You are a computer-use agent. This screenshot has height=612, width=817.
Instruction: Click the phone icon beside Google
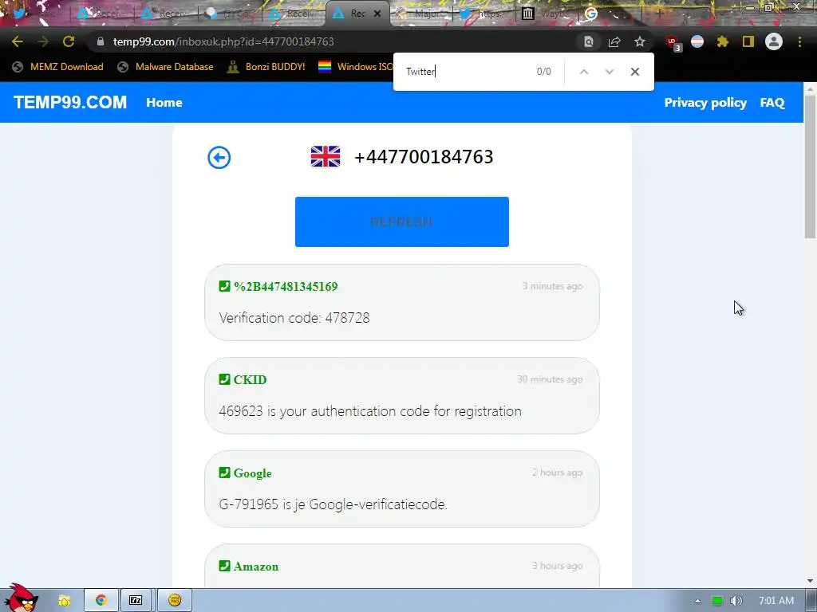coord(224,473)
